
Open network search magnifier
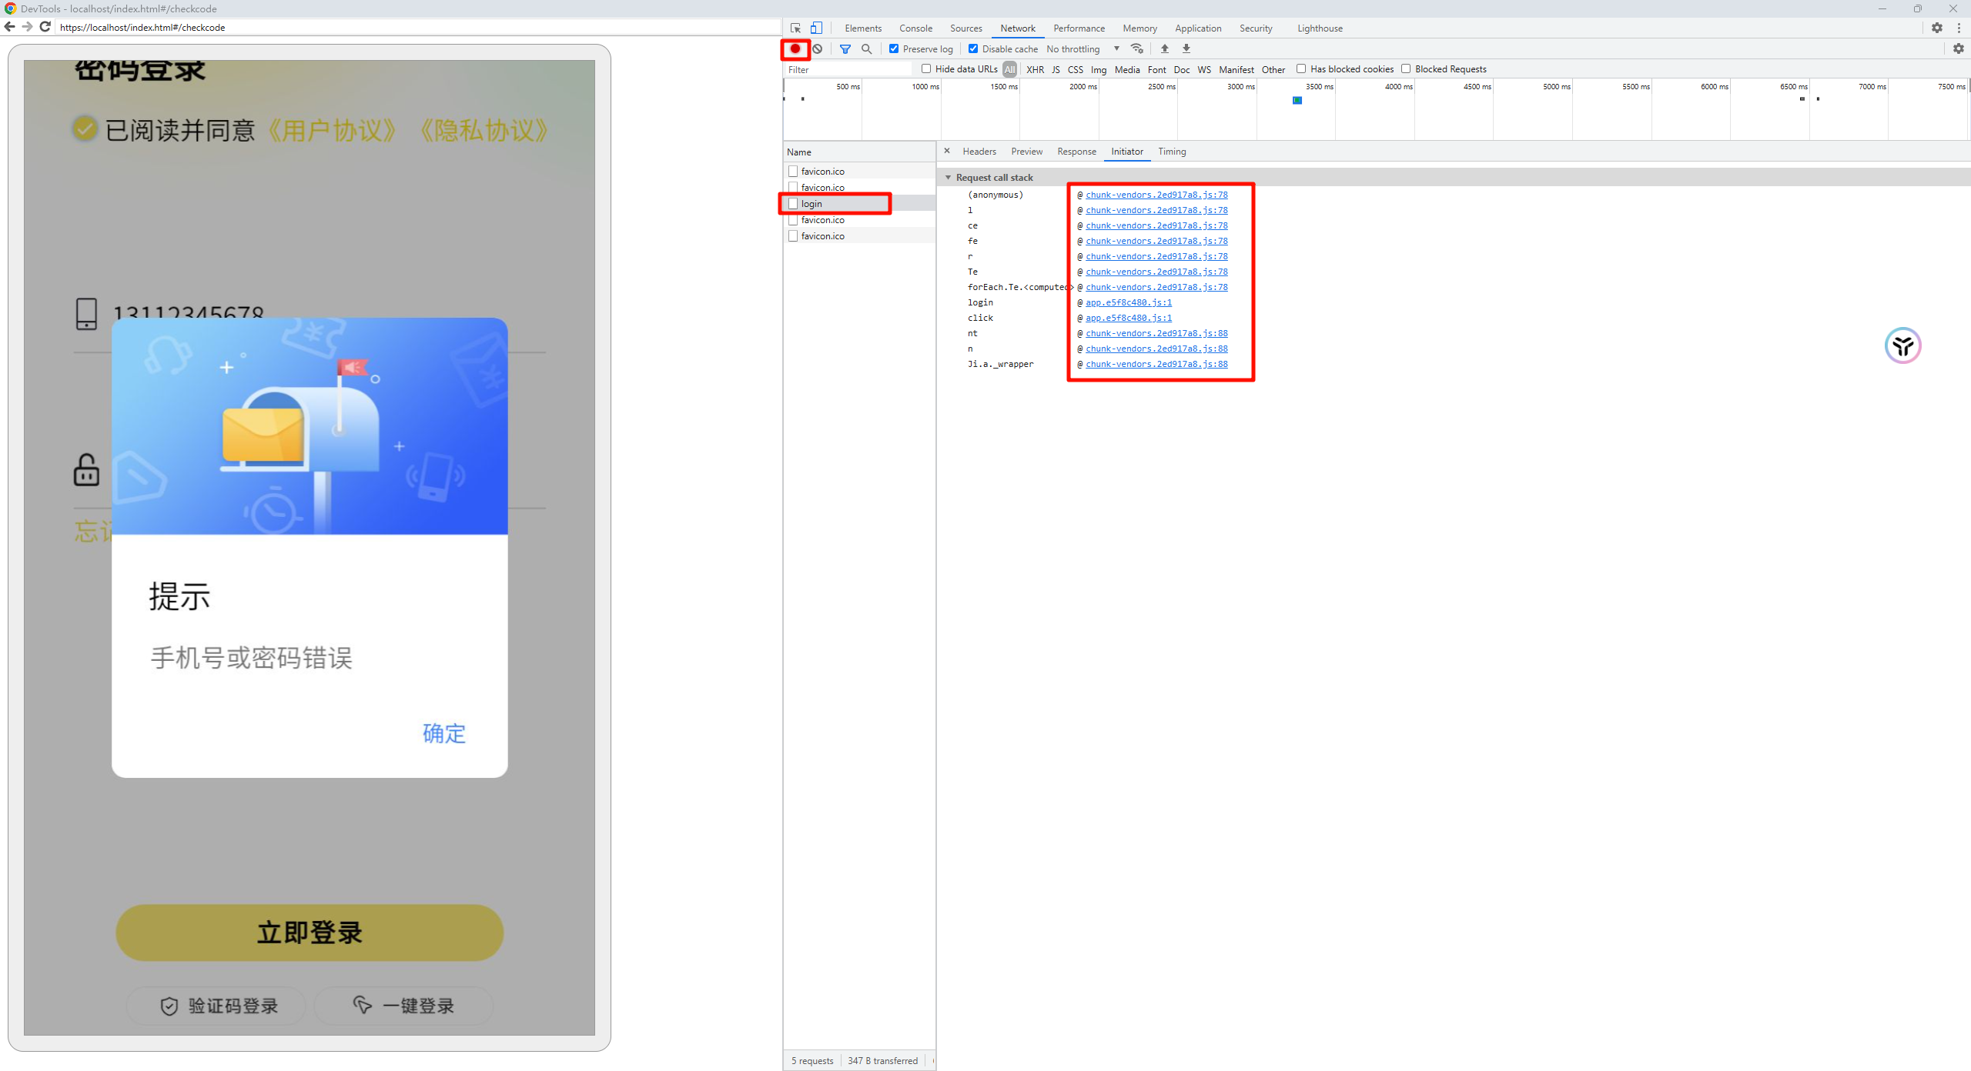tap(867, 48)
